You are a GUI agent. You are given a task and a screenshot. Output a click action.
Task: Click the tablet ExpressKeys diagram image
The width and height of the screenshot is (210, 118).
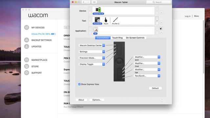[119, 61]
